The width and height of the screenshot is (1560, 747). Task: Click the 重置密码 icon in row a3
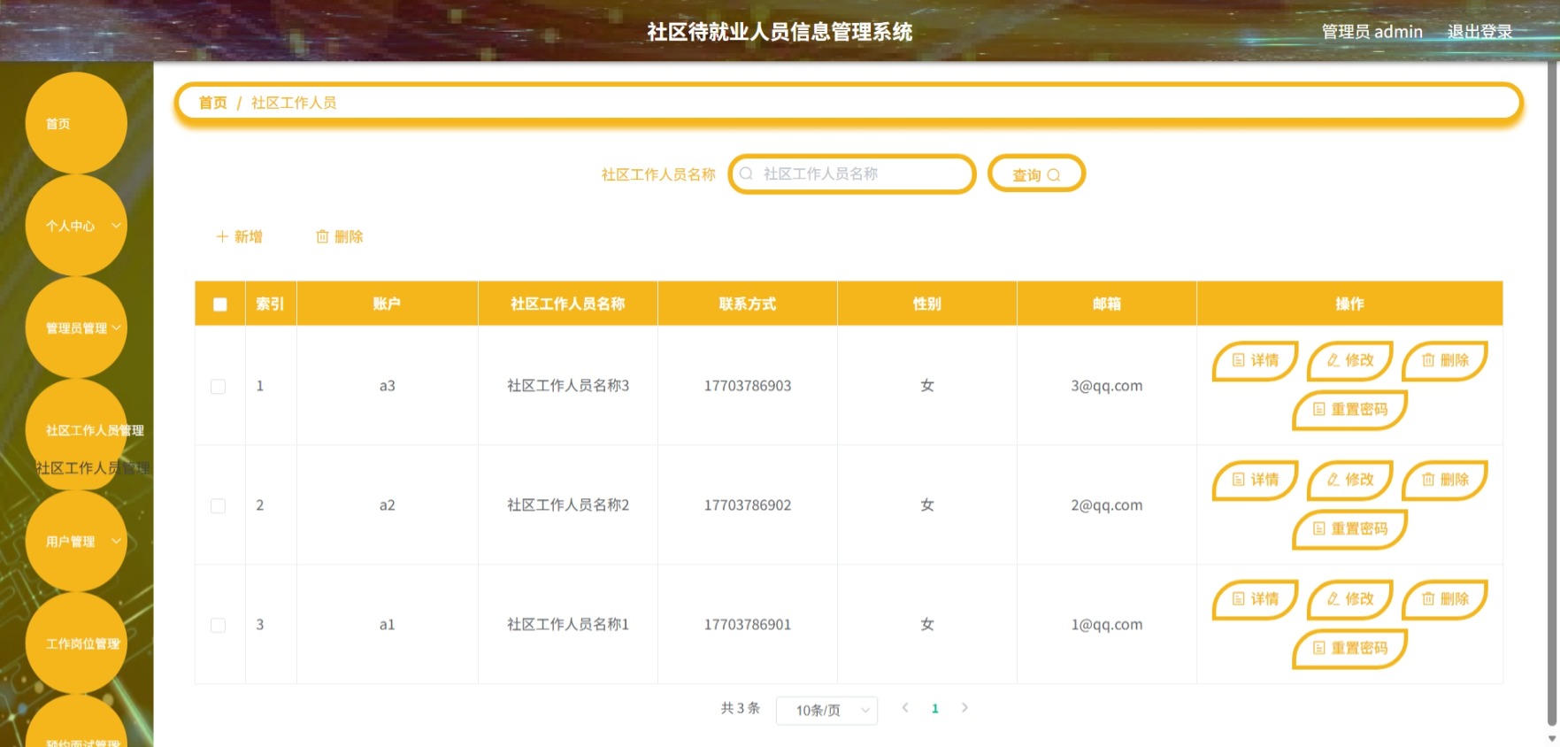[x=1319, y=409]
